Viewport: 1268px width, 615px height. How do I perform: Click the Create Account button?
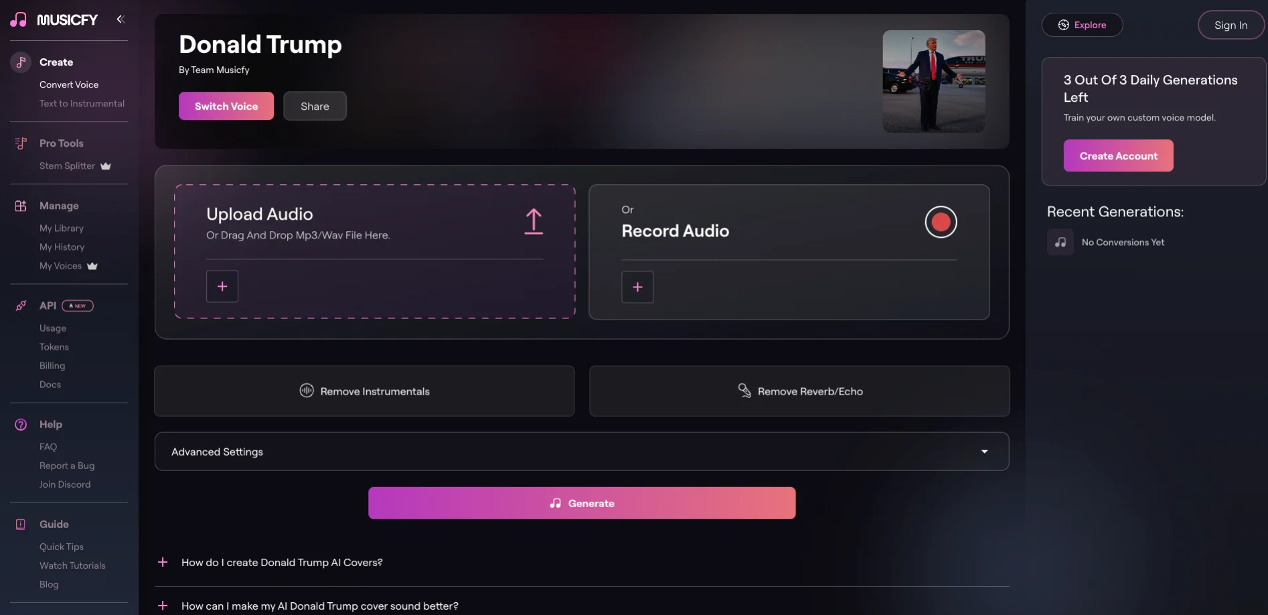click(x=1118, y=156)
